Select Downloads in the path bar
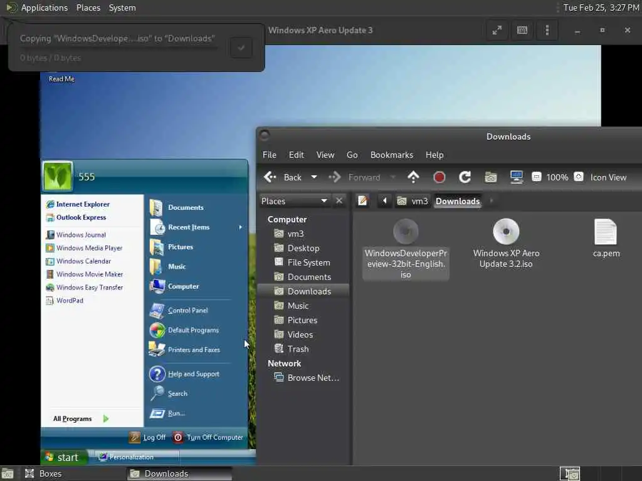 [457, 201]
